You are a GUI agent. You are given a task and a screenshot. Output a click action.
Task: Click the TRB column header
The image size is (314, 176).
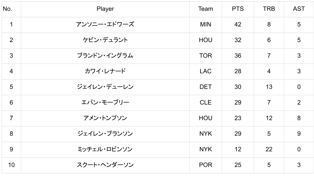point(269,9)
